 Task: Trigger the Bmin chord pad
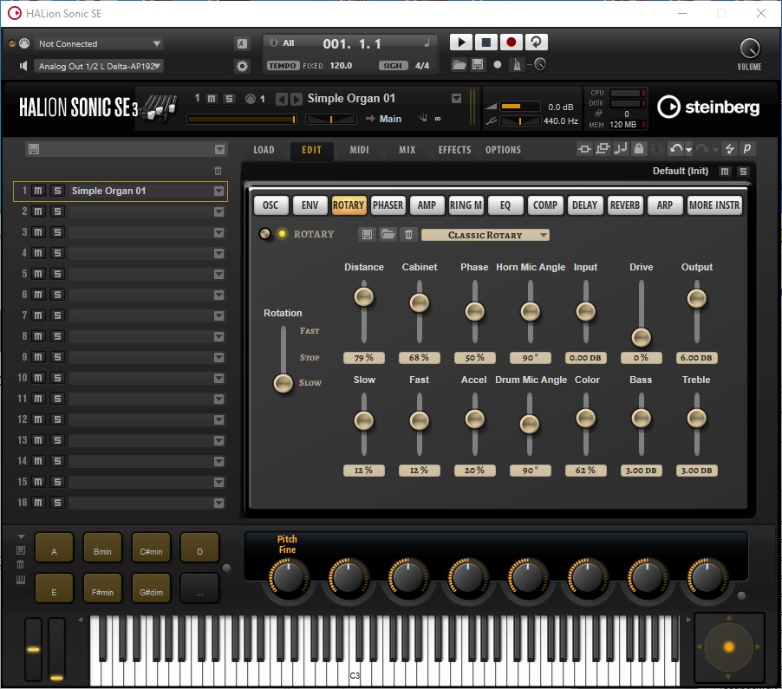coord(102,548)
